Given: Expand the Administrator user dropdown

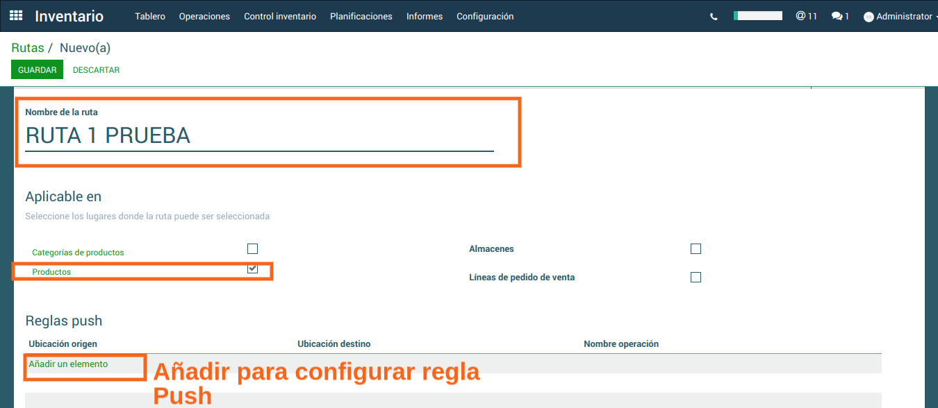Looking at the screenshot, I should (x=903, y=17).
